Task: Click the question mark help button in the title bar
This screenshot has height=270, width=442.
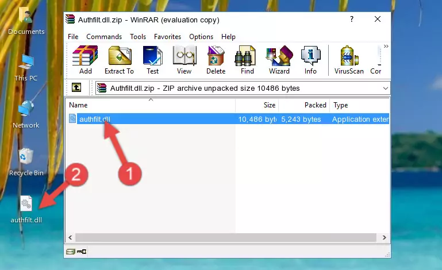Action: click(352, 19)
